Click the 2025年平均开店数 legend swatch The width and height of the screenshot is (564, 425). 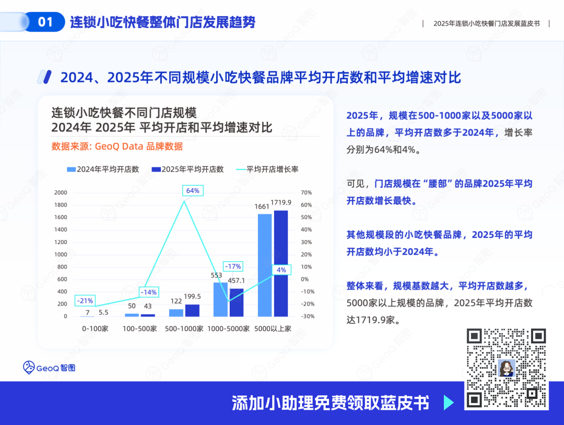(156, 169)
